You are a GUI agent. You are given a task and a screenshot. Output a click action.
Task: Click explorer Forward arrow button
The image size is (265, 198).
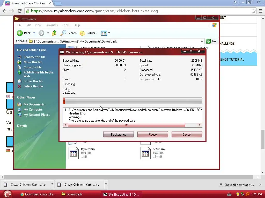pos(41,33)
